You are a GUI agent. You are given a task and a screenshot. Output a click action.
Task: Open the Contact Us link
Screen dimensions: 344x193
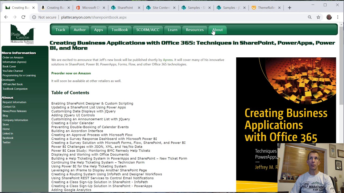click(x=9, y=107)
